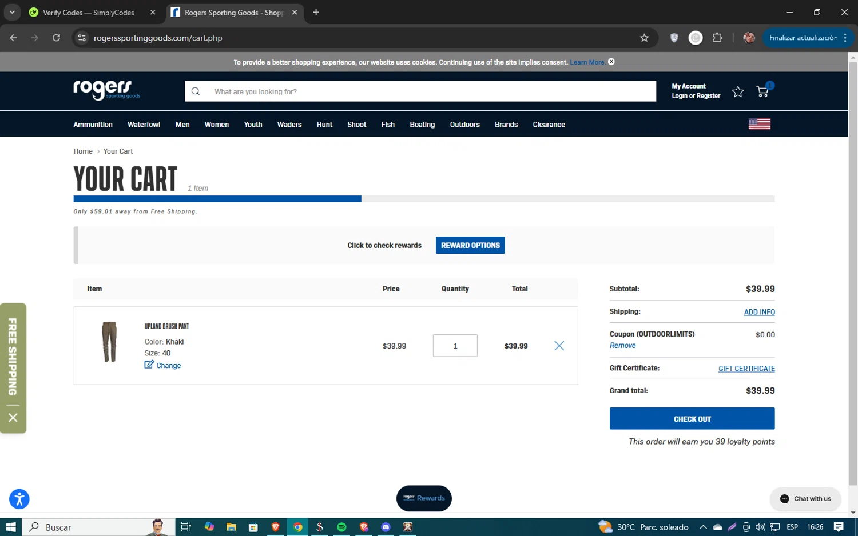Viewport: 858px width, 536px height.
Task: Open Task View on taskbar
Action: [x=186, y=527]
